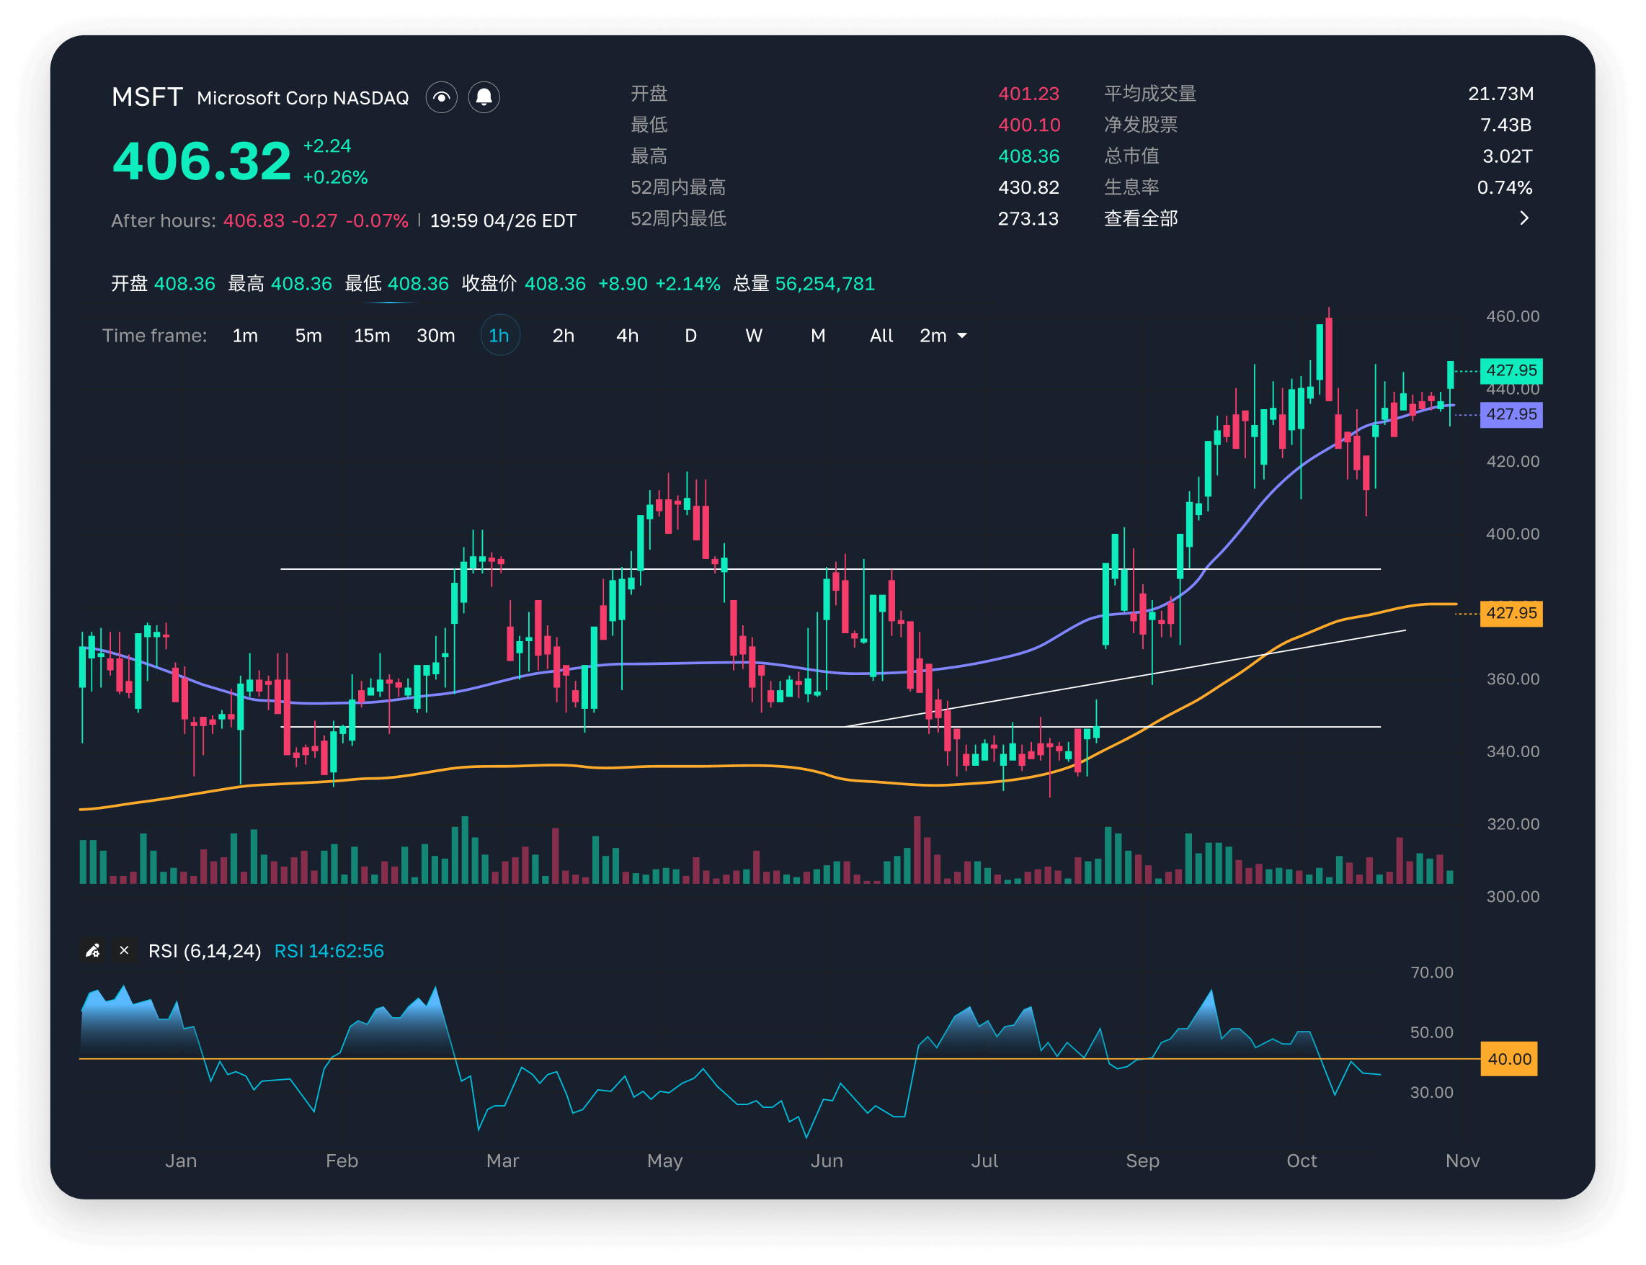Show the All time frame
Image resolution: width=1646 pixels, height=1265 pixels.
coord(881,336)
